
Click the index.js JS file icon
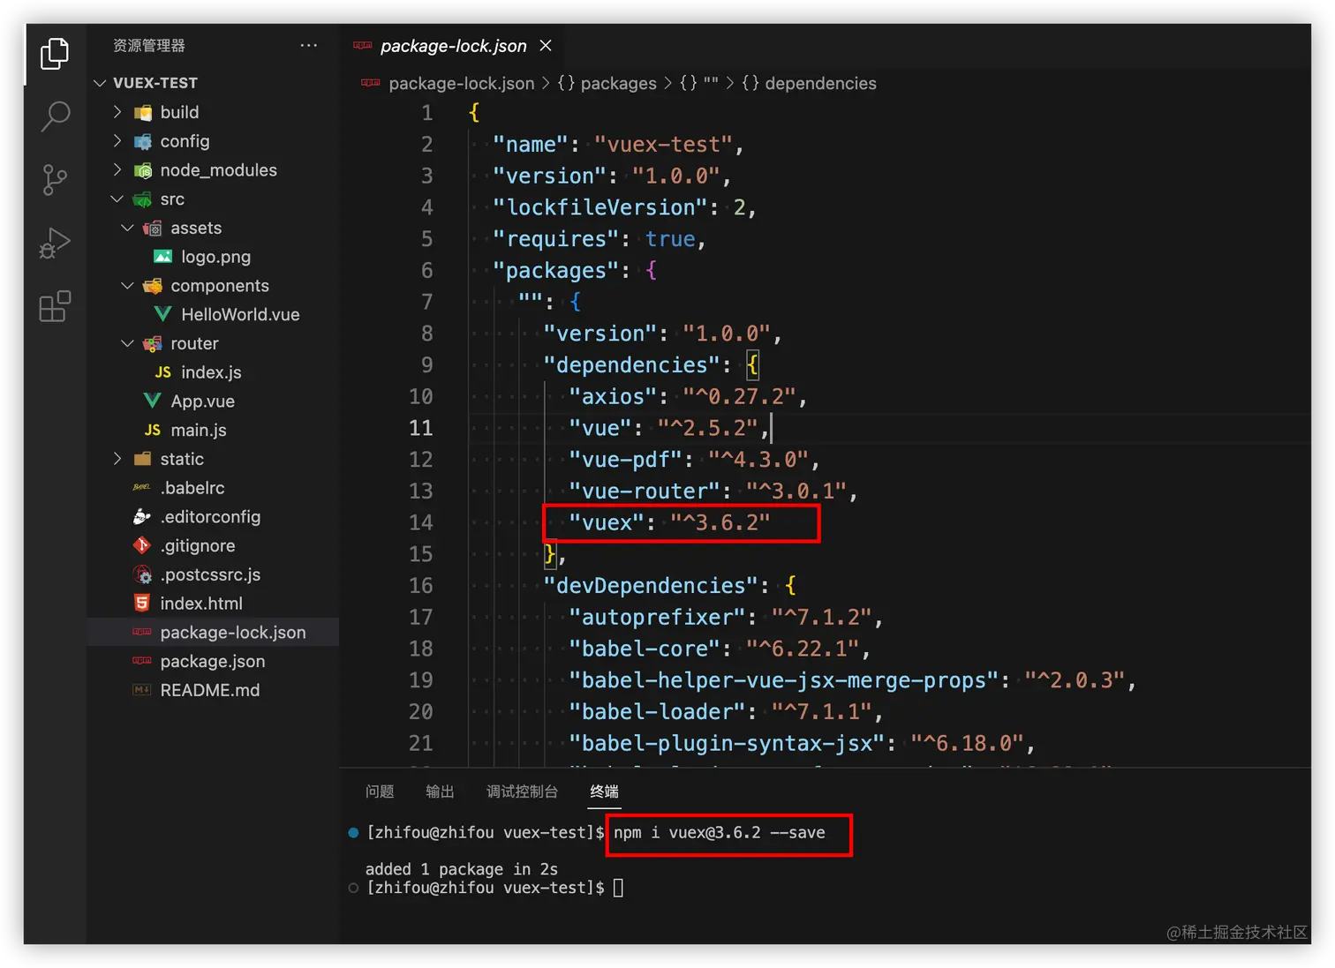[x=163, y=372]
